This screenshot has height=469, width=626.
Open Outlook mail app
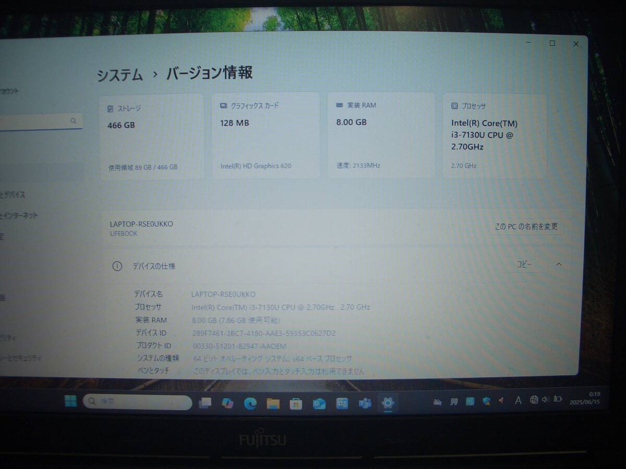click(319, 404)
